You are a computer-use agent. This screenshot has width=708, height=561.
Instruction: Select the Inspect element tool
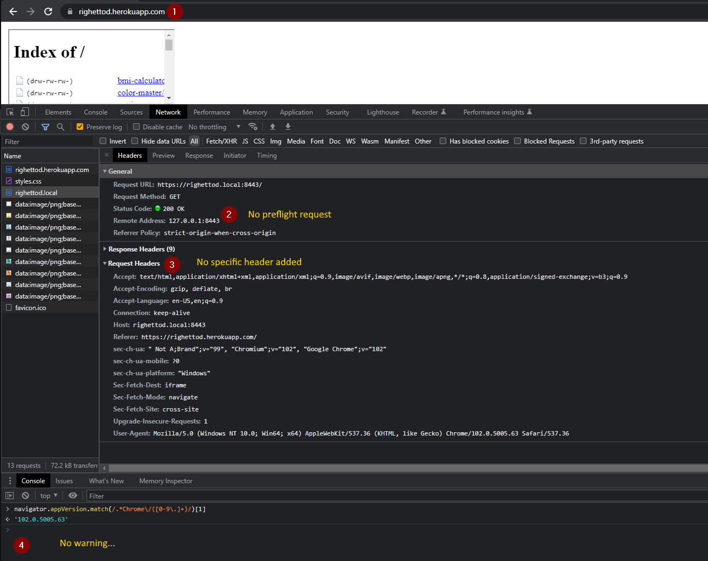pyautogui.click(x=9, y=111)
